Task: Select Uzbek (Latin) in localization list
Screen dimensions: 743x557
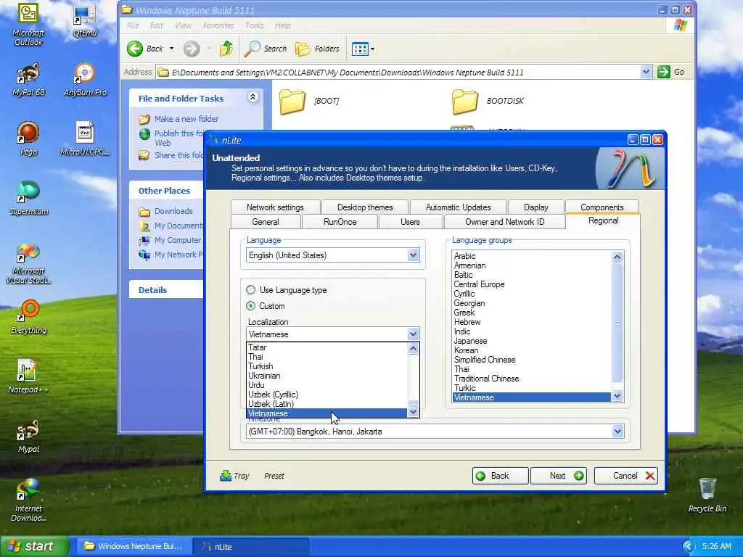Action: coord(327,404)
